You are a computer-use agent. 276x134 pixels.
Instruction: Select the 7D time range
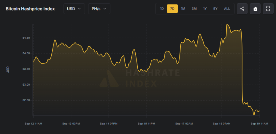tap(172, 9)
